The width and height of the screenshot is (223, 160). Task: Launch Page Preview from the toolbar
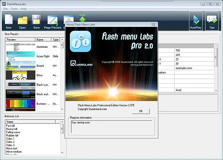pos(52,21)
